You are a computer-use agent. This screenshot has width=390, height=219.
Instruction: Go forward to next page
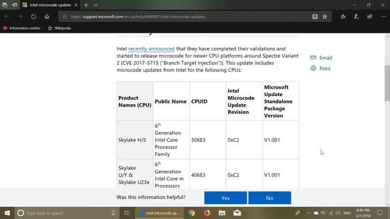(x=20, y=16)
